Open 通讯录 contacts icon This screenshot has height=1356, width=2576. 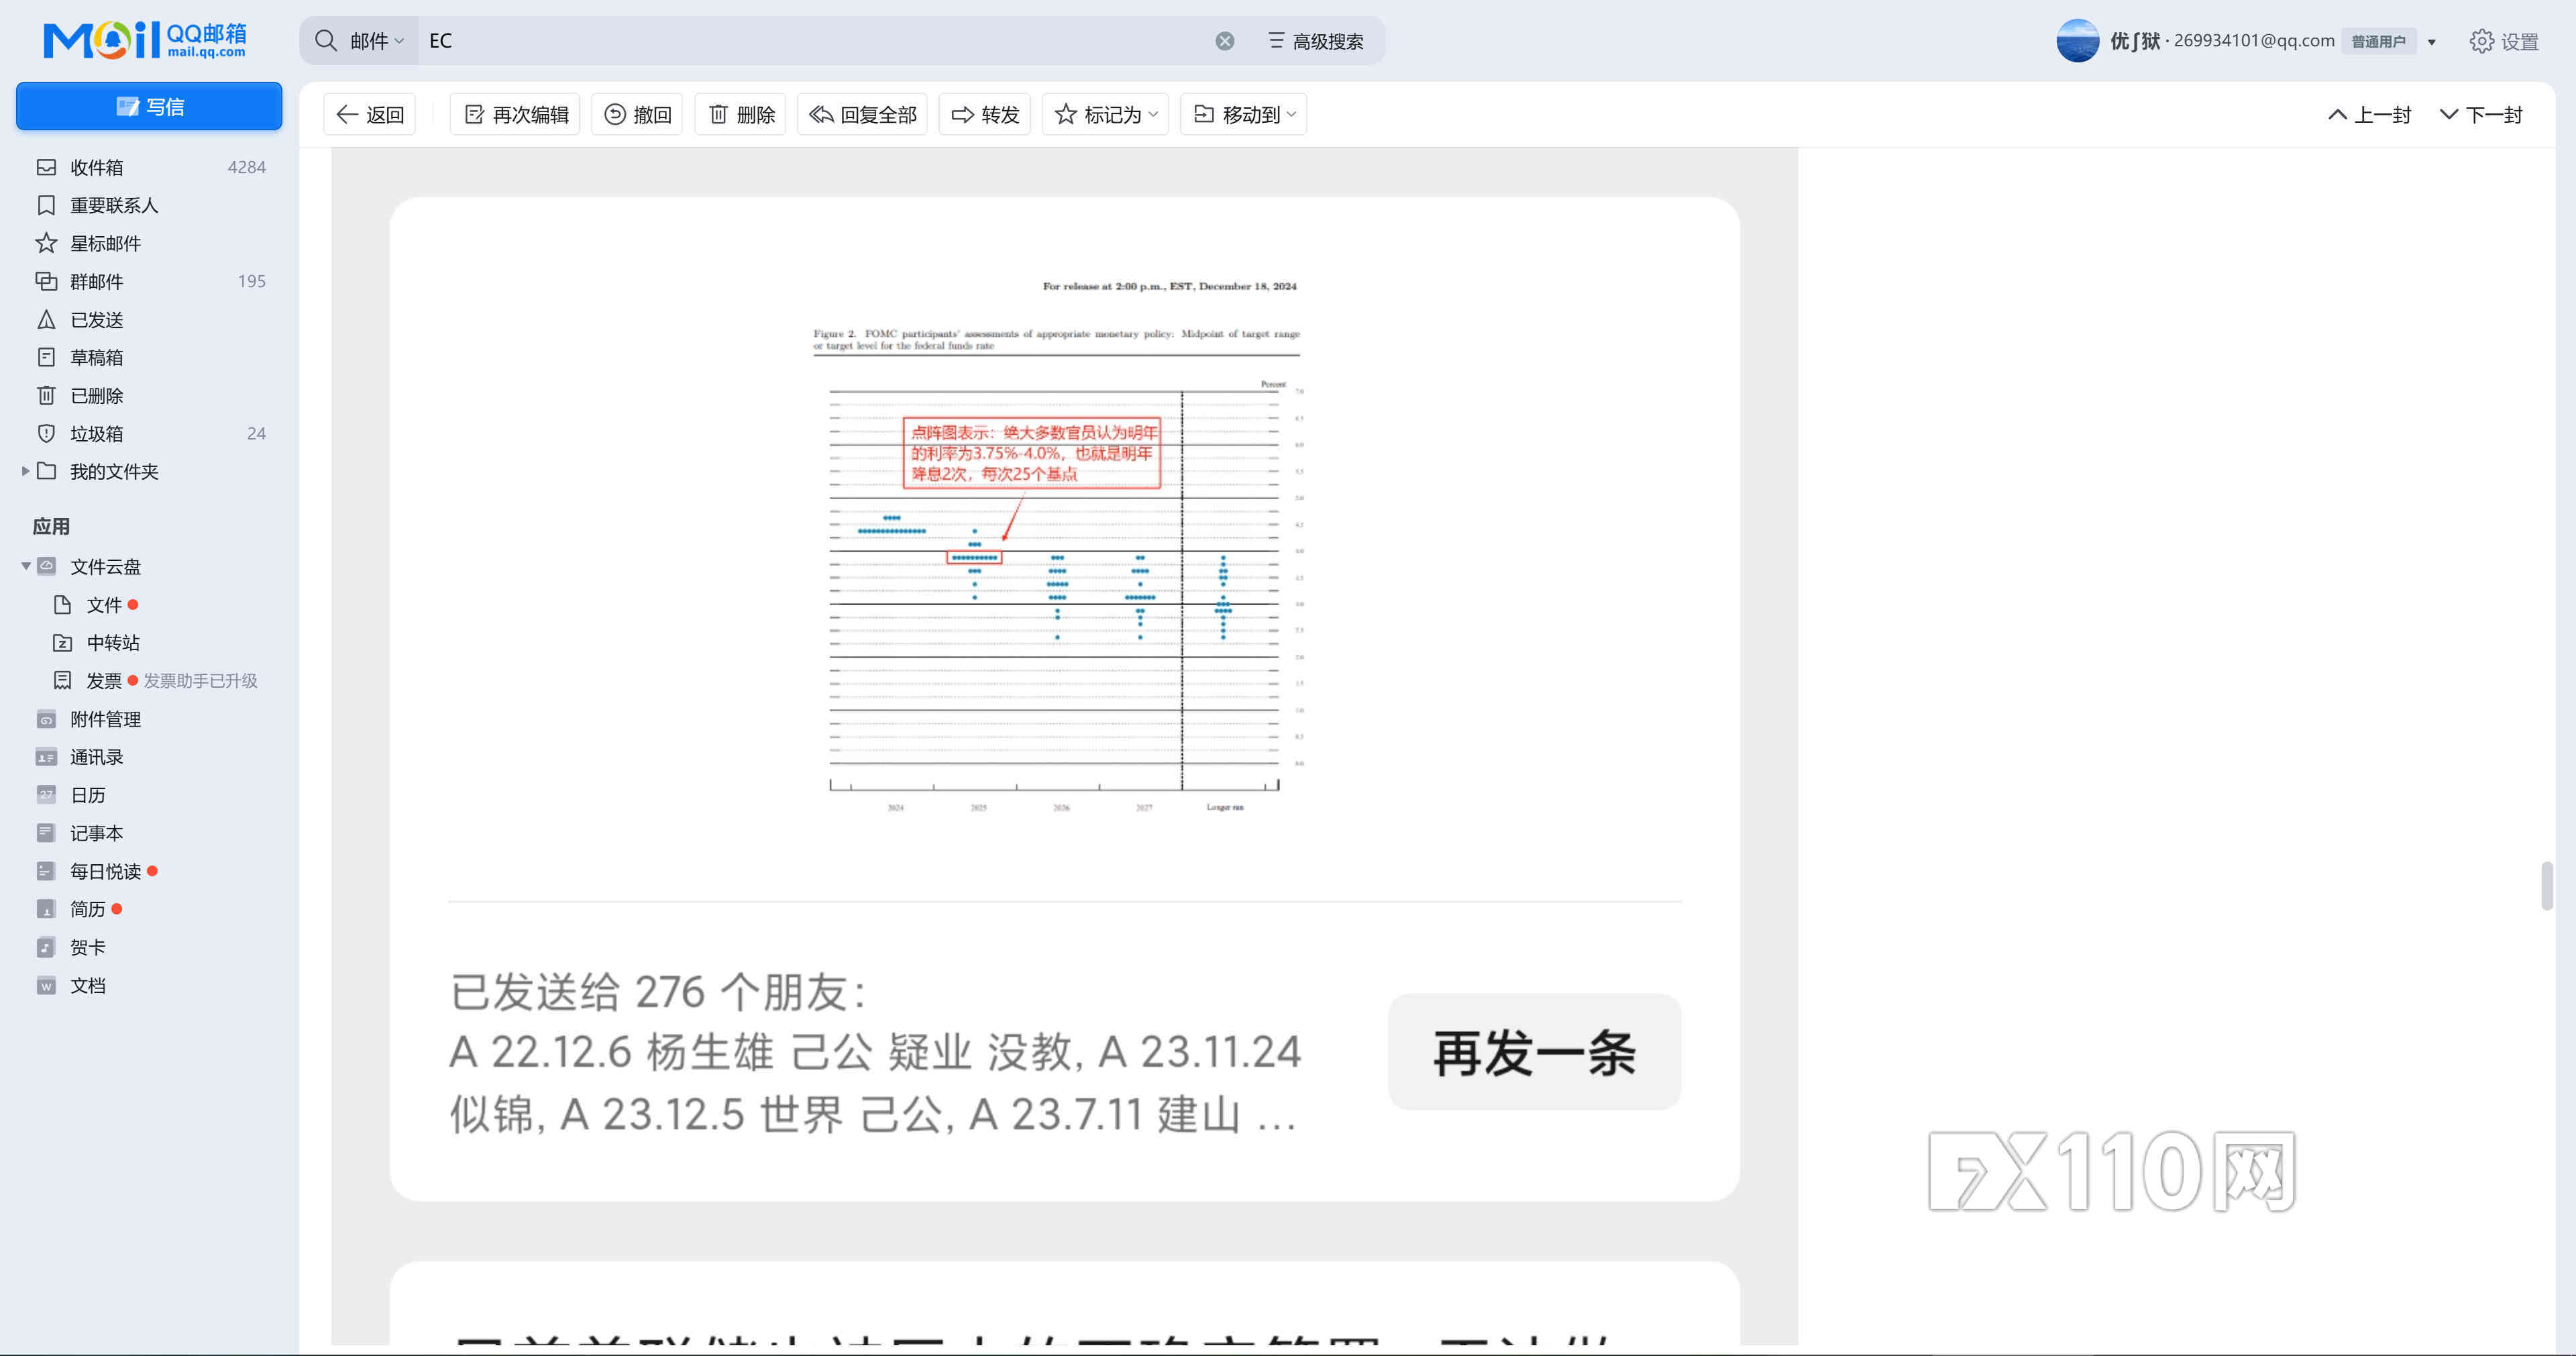(46, 757)
